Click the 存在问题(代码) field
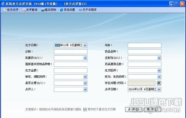186x118 pixels. coord(142,83)
